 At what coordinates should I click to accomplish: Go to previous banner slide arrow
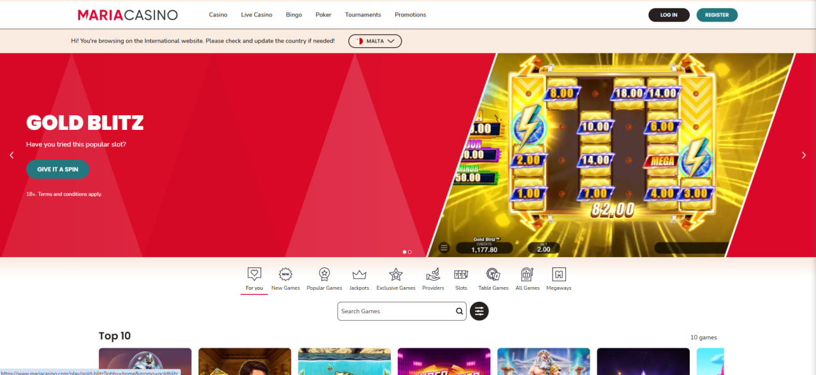point(11,155)
